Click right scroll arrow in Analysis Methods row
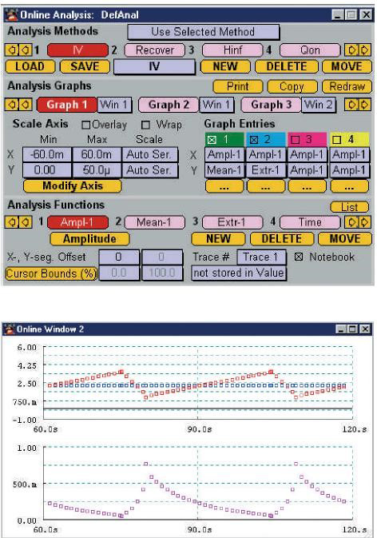The height and width of the screenshot is (538, 377). (358, 50)
